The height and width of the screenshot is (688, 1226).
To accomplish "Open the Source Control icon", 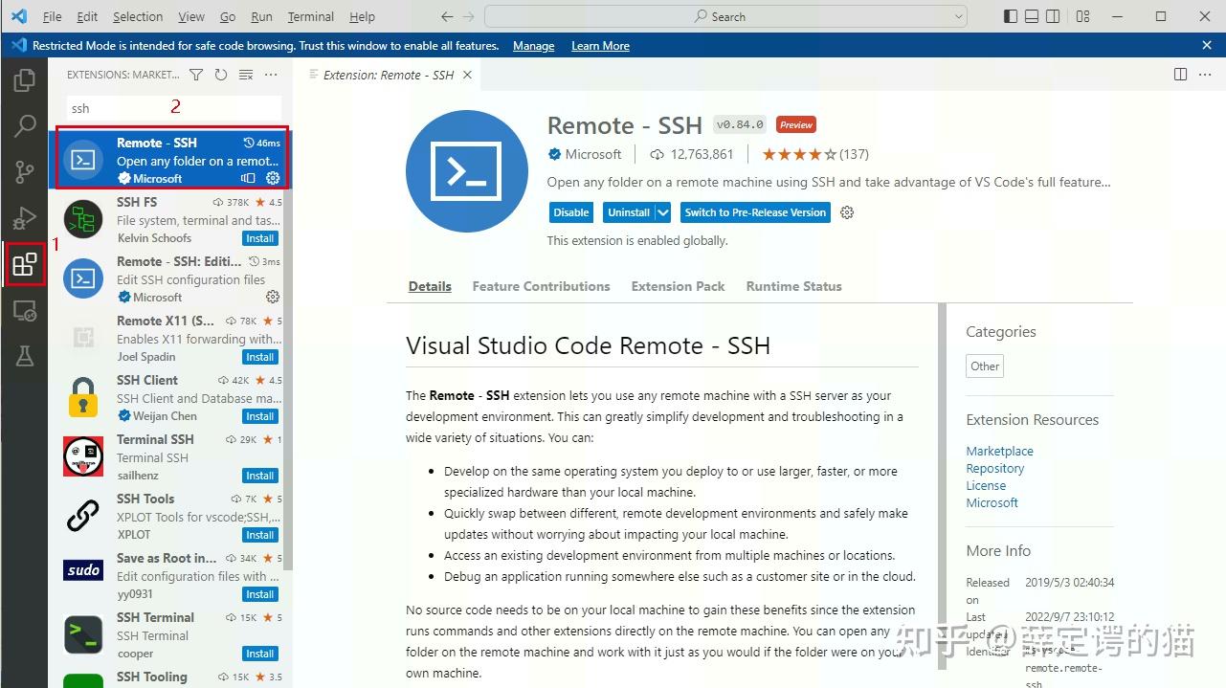I will [x=25, y=171].
